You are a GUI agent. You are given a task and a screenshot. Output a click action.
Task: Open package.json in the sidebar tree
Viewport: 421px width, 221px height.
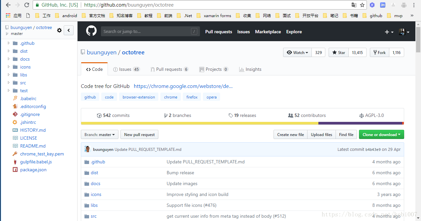33,170
